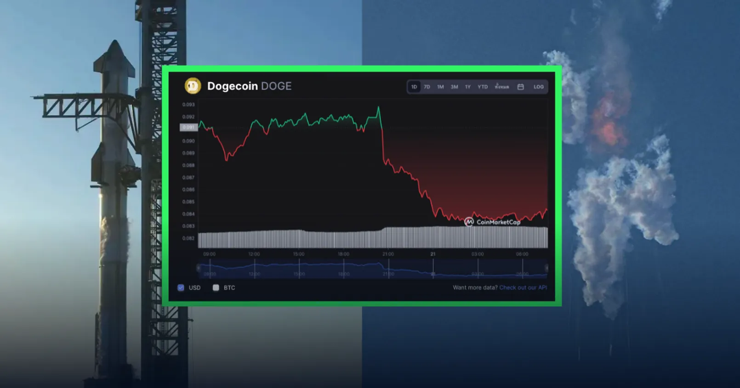
Task: Click the 0.091 highlighted price label
Action: (188, 127)
